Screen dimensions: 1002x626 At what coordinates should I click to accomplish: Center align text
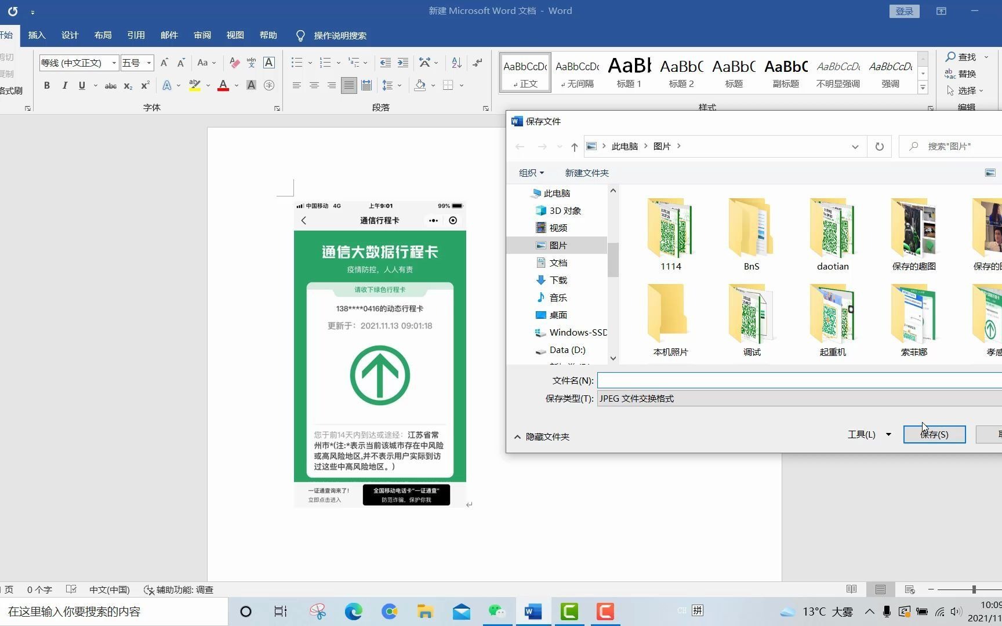(x=314, y=85)
